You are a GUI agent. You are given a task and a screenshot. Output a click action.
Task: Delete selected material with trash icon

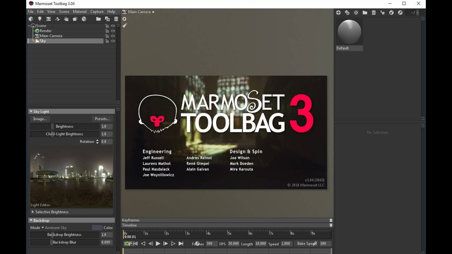(374, 13)
